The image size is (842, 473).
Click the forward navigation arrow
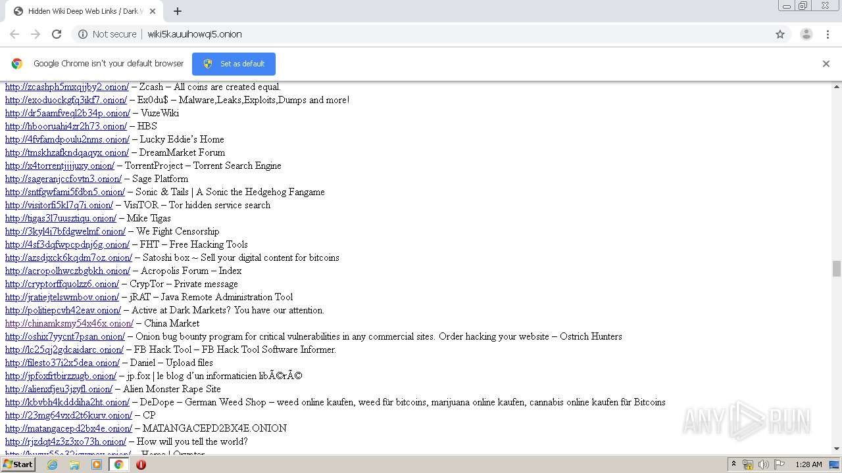(36, 34)
